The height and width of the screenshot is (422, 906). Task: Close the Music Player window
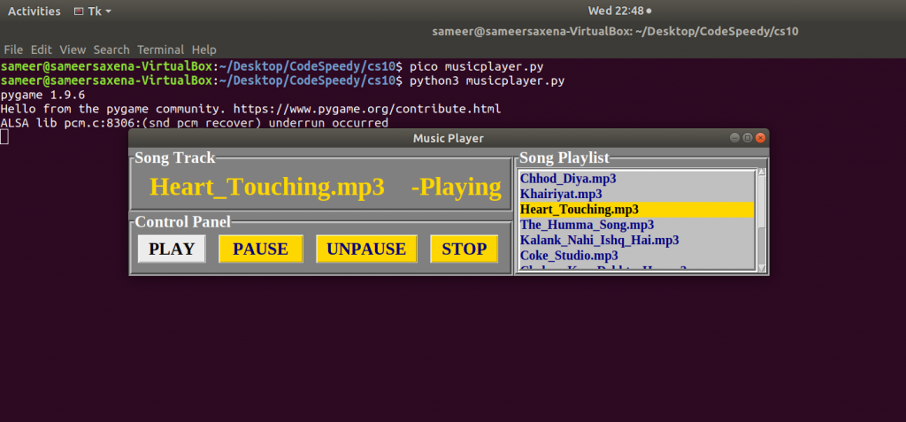point(760,138)
